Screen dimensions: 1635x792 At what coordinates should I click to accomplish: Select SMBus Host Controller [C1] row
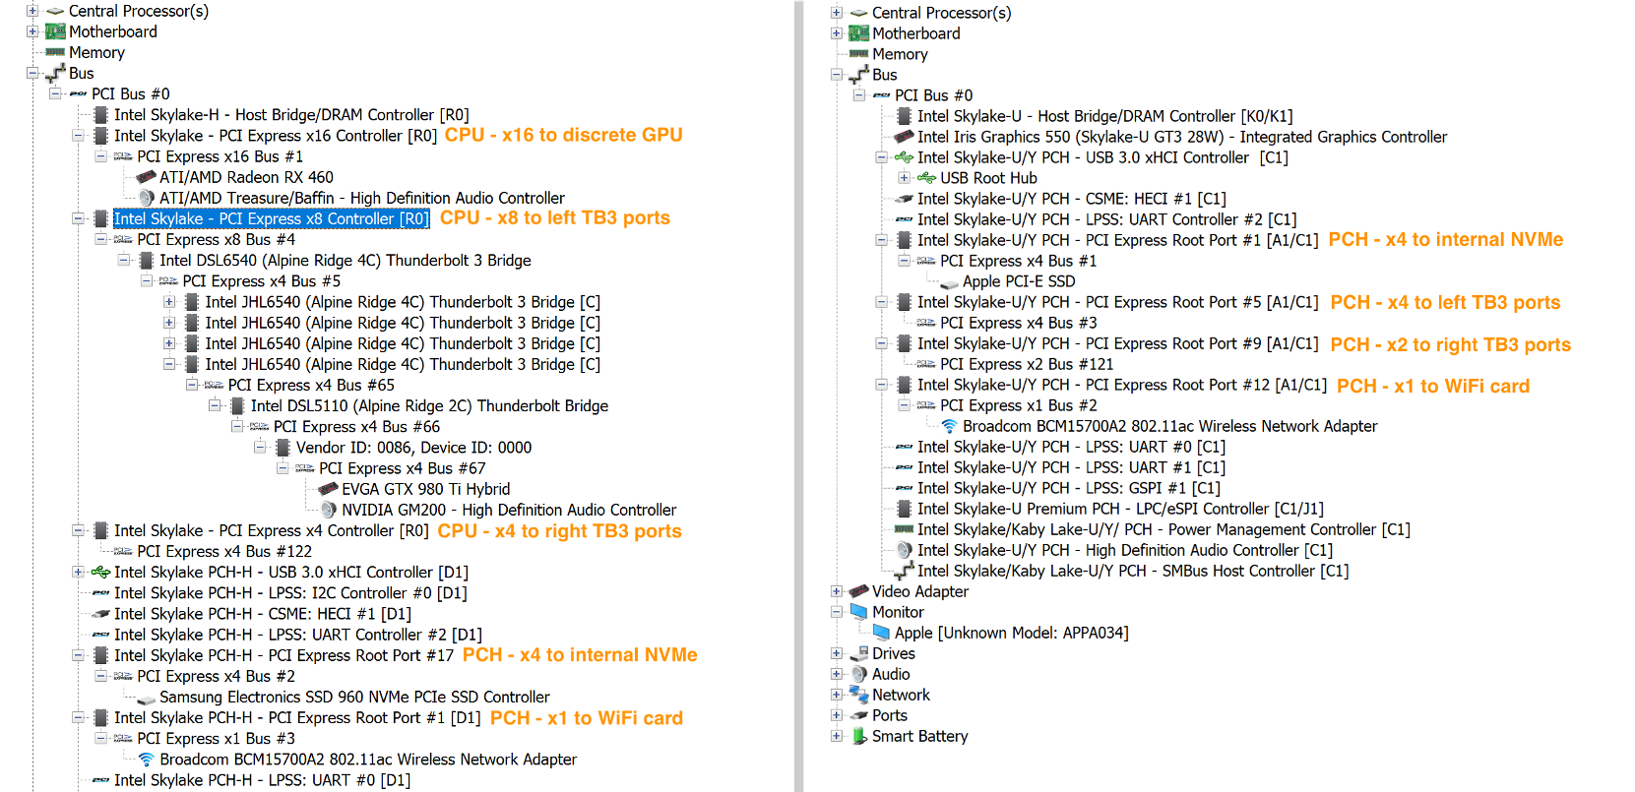coord(1134,571)
